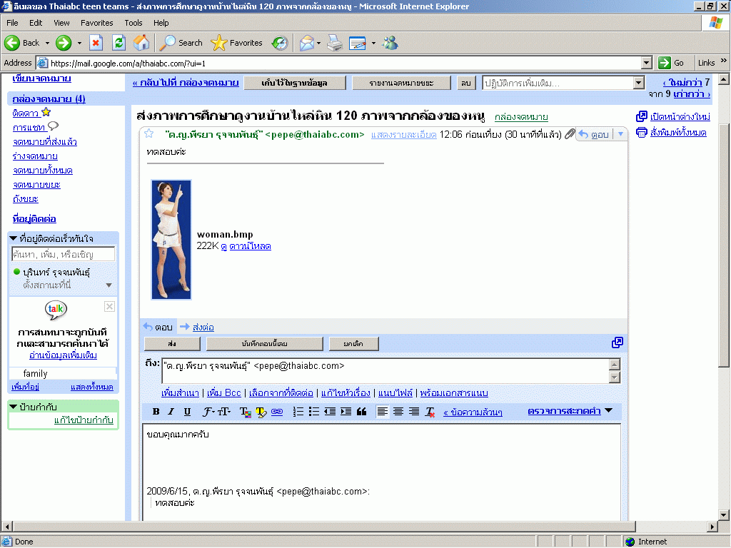Insert a hyperlink using the link icon

click(x=277, y=412)
